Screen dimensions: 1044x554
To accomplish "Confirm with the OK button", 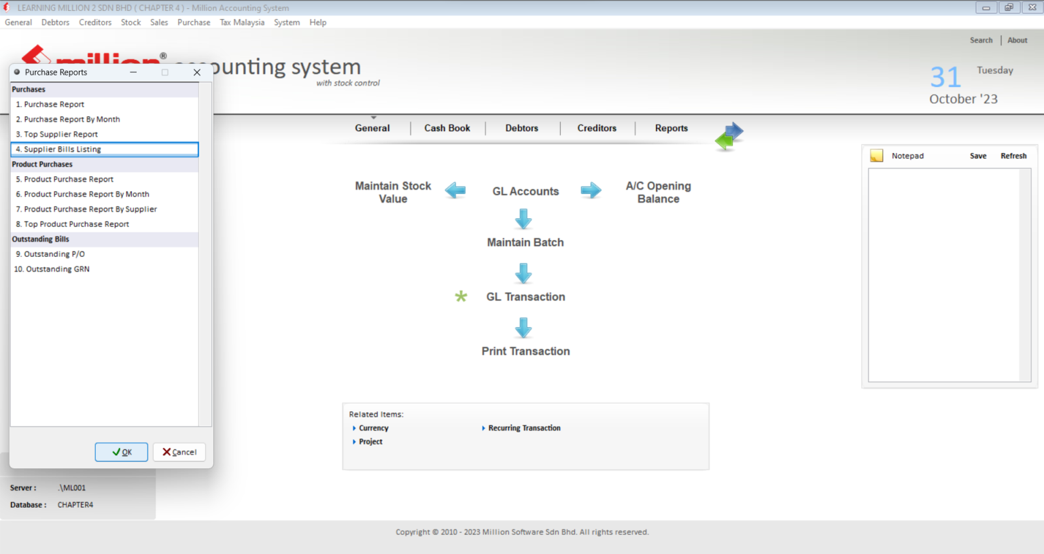I will [122, 452].
